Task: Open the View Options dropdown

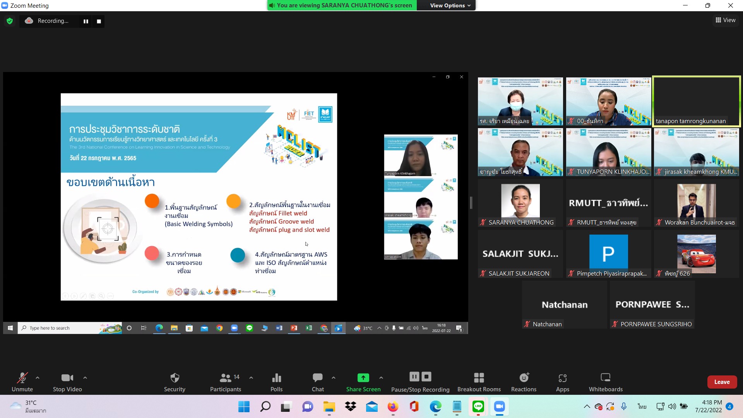Action: (450, 5)
